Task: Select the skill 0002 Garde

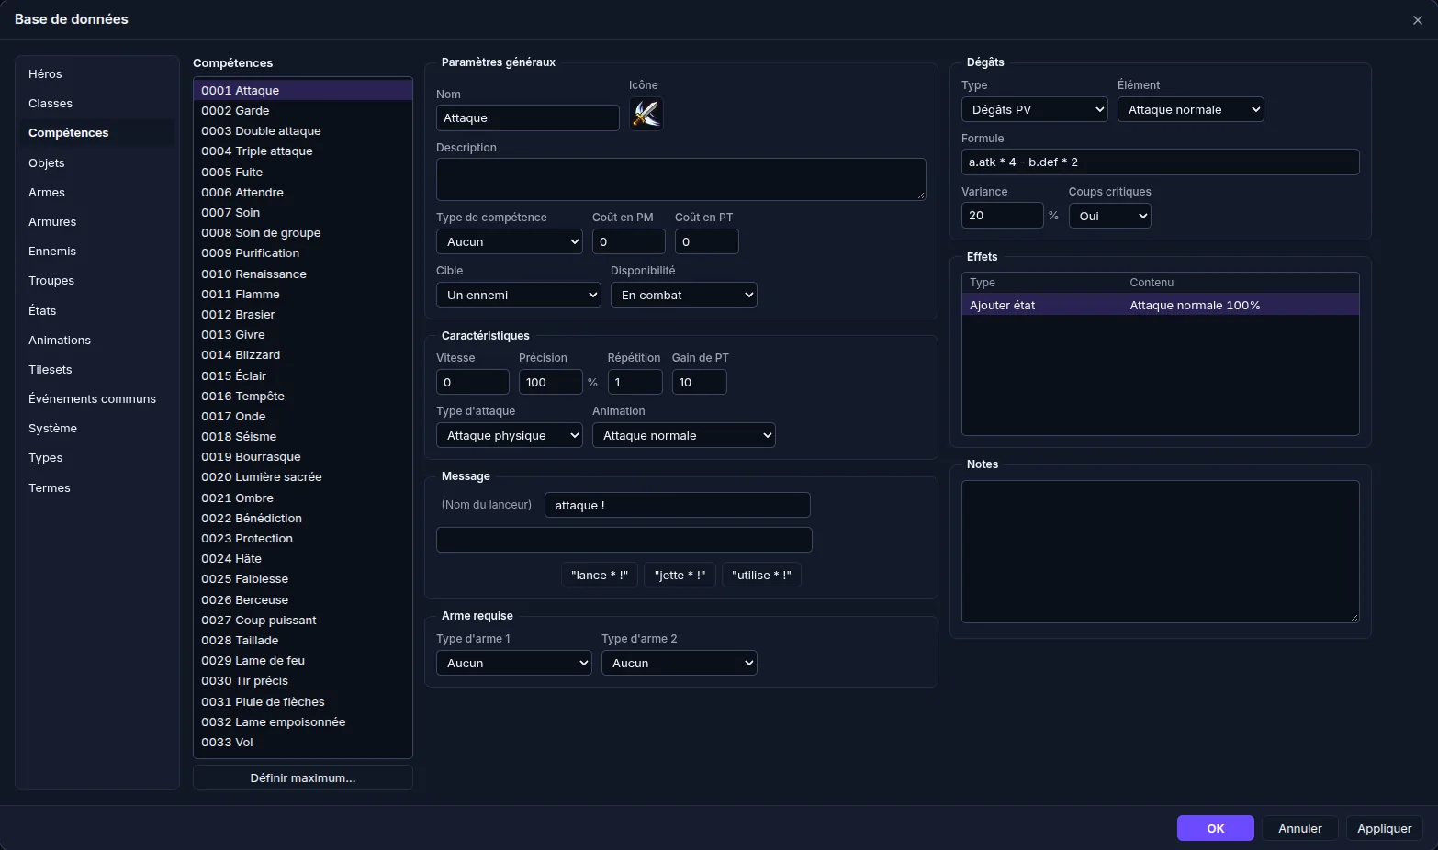Action: pos(303,110)
